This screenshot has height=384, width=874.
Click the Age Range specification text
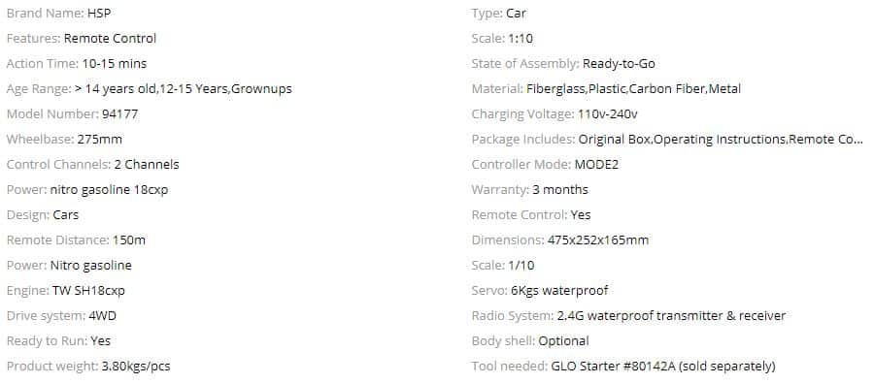point(149,89)
